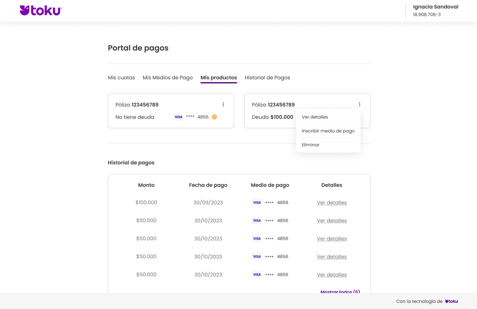The image size is (477, 309).
Task: Open 'Ver detalles' for the 30/09/2023 payment
Action: coord(331,203)
